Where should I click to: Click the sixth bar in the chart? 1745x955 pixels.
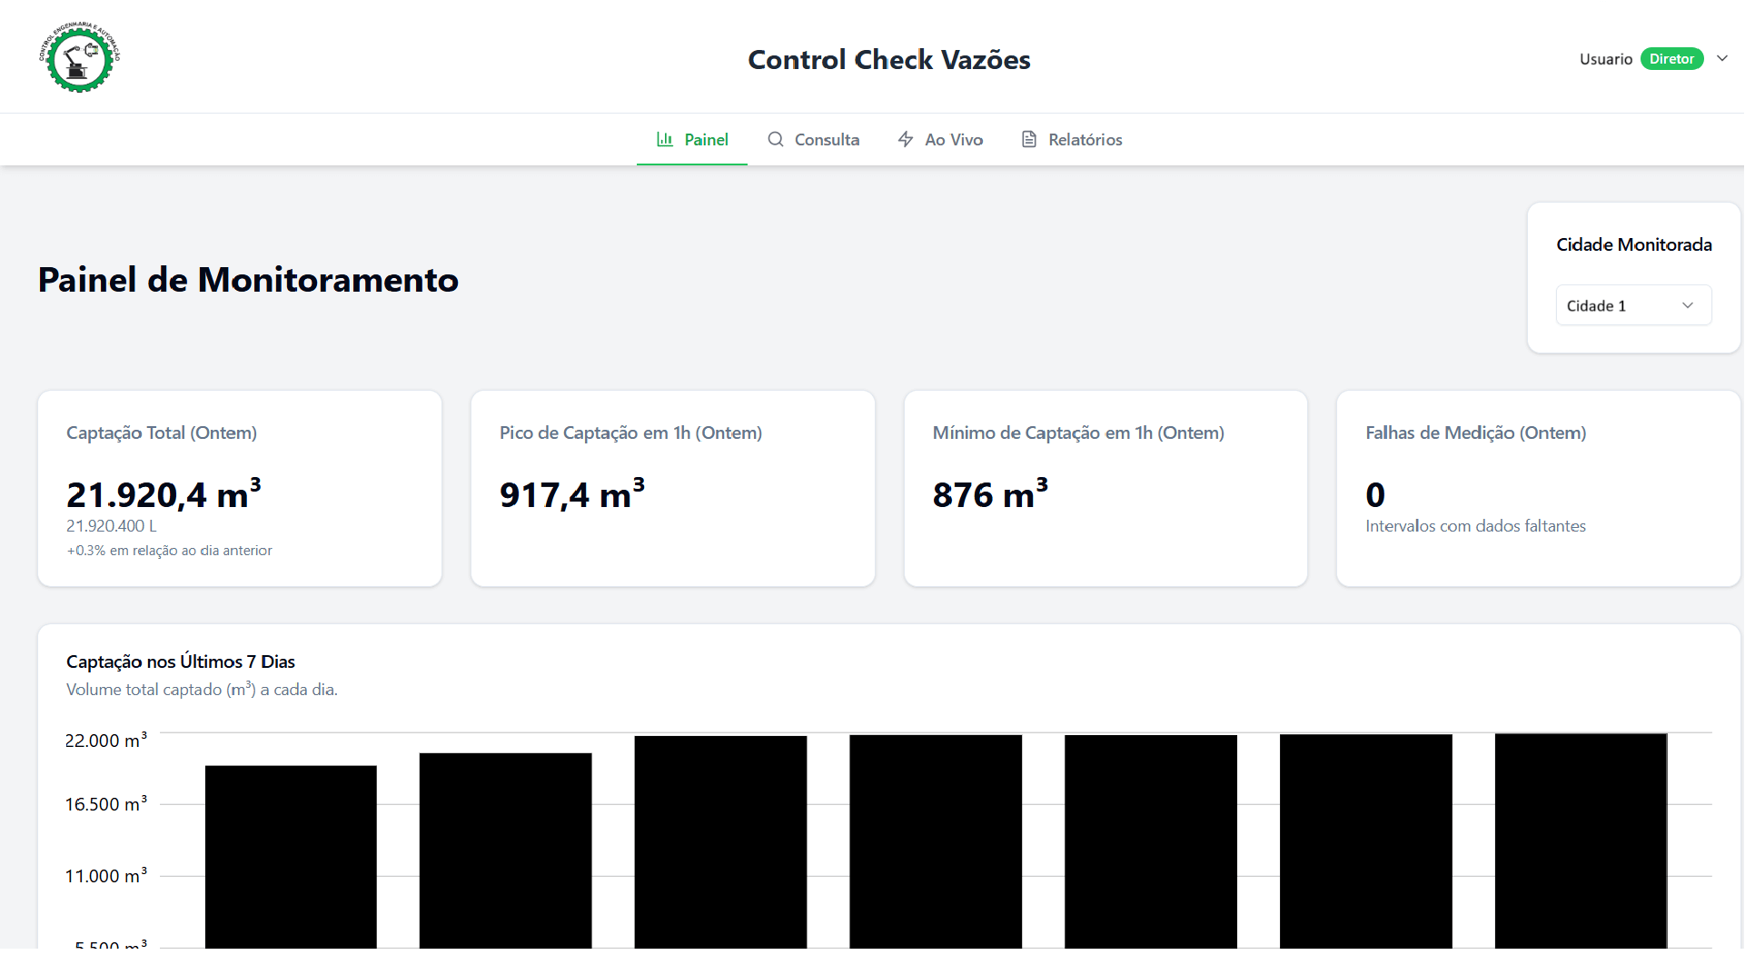(x=1366, y=842)
